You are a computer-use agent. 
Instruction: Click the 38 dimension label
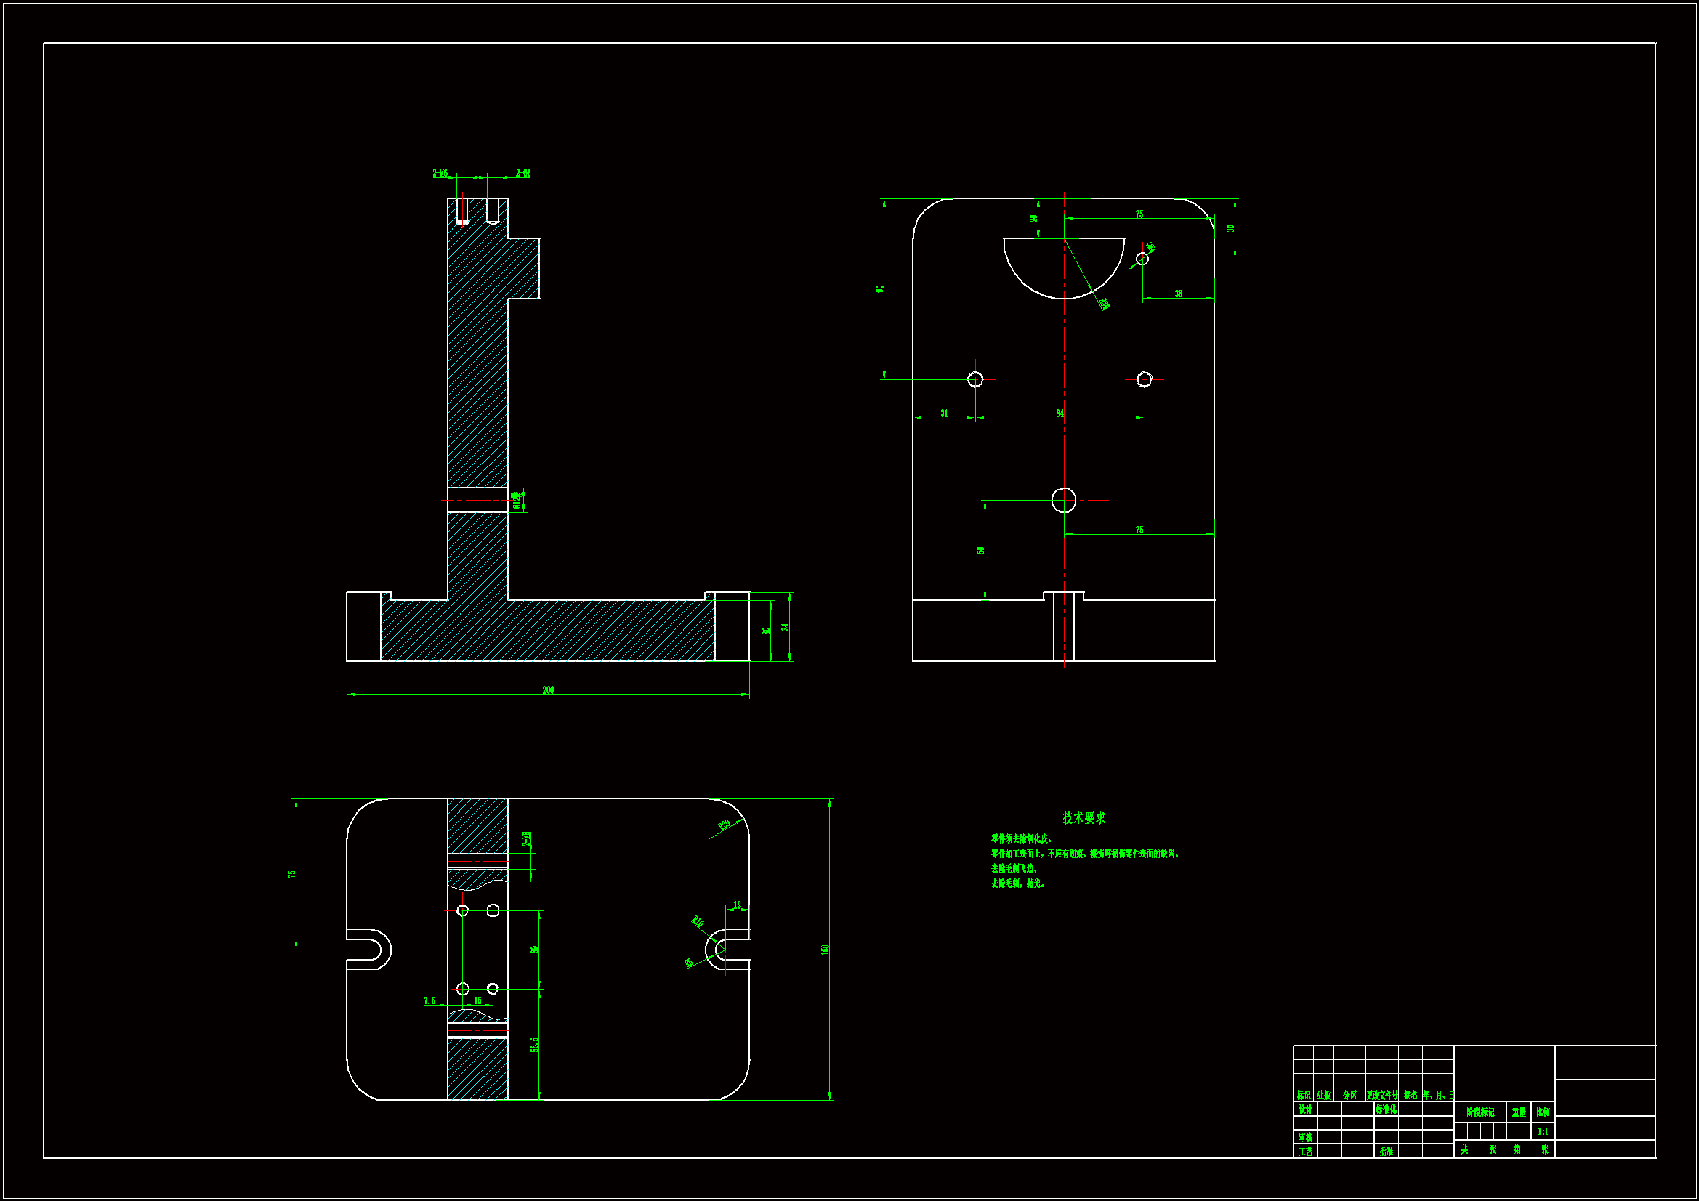pyautogui.click(x=1178, y=294)
